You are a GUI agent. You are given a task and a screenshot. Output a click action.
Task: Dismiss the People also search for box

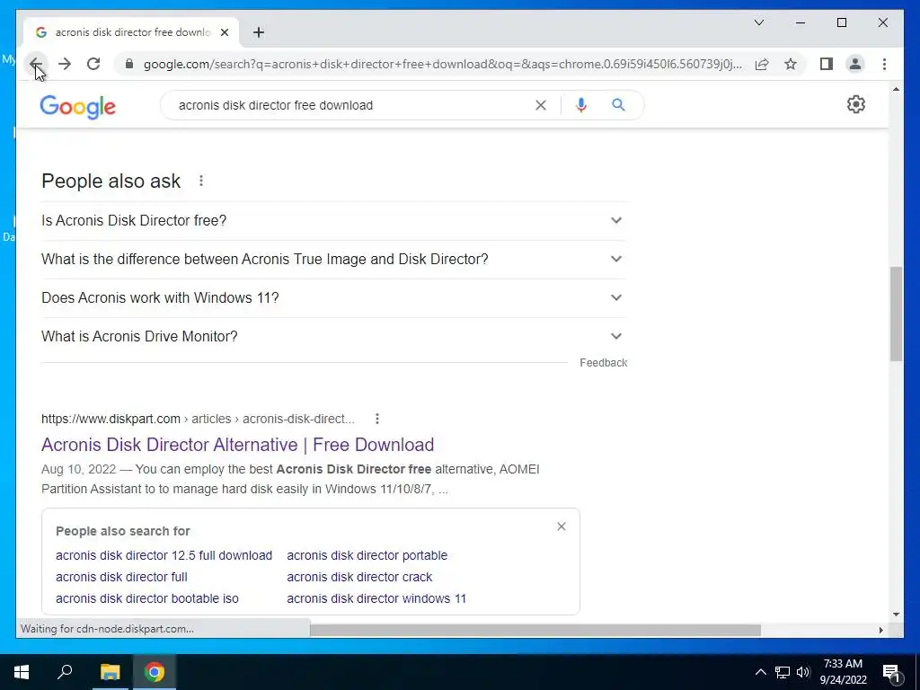(561, 526)
